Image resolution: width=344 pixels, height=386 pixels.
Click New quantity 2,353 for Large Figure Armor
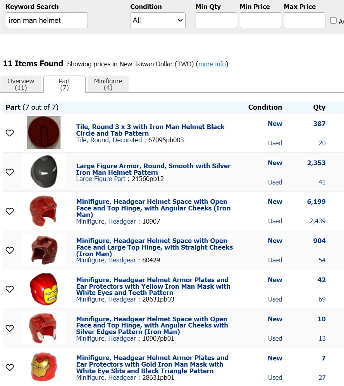click(x=316, y=163)
